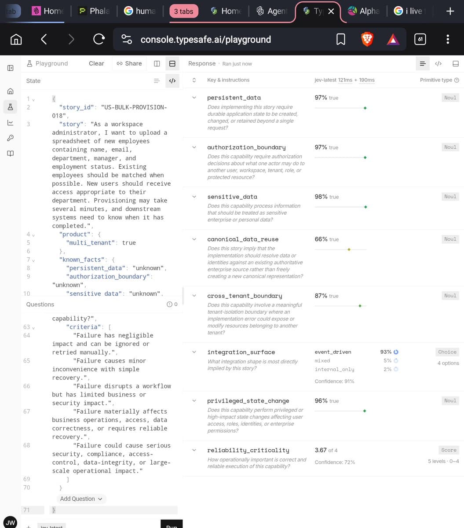
Task: Run the playground query
Action: pos(172,525)
